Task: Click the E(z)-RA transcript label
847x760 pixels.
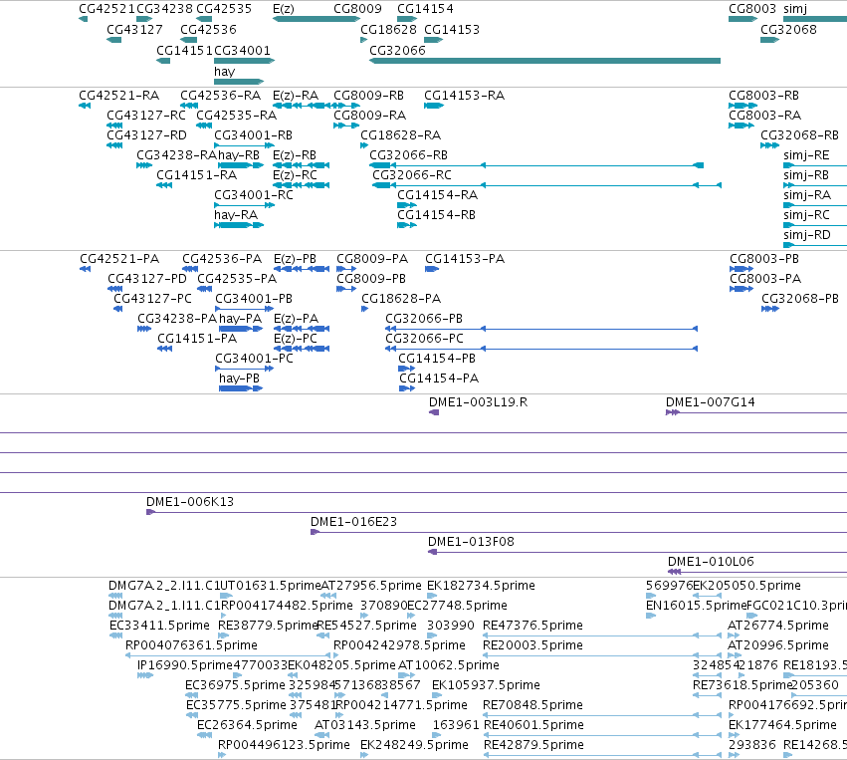Action: [296, 96]
